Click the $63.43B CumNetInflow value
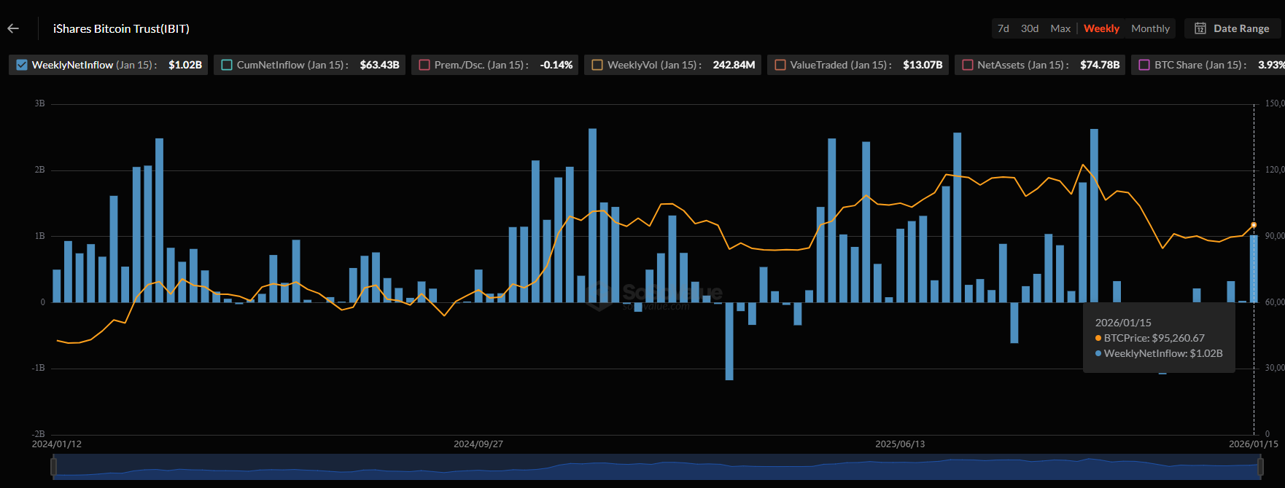 [x=379, y=65]
